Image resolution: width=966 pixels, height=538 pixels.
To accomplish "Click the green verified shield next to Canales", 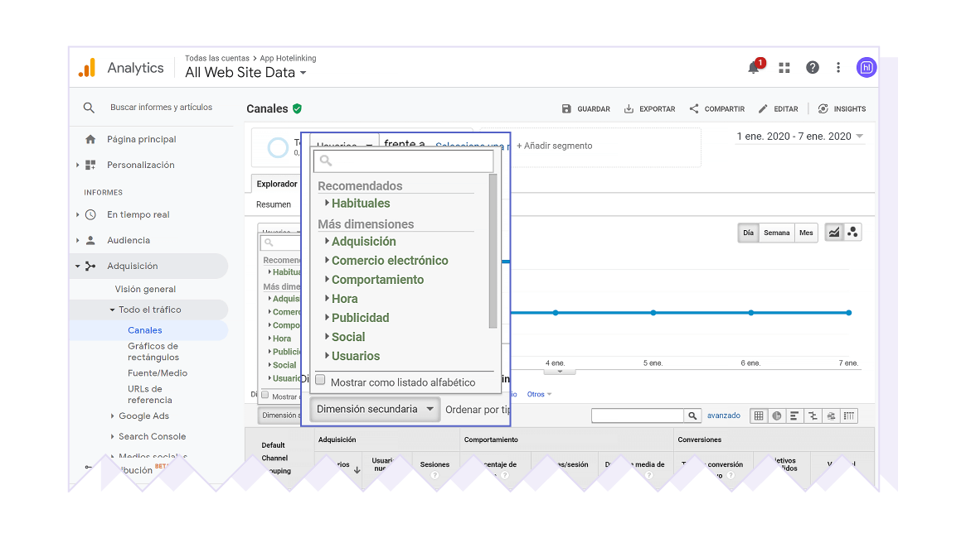I will pyautogui.click(x=298, y=108).
